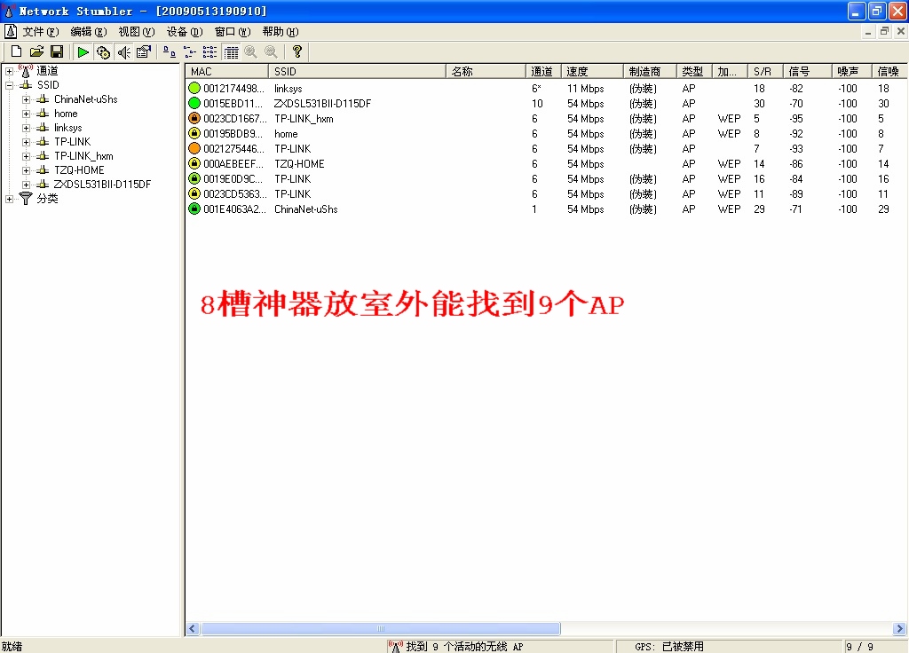Click status icon of ZXDSL531BII-D115DF row

tap(194, 103)
